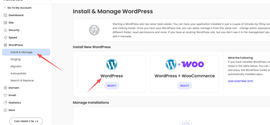This screenshot has height=125, width=270.
Task: Click the Manage Installations heading
Action: pyautogui.click(x=91, y=103)
